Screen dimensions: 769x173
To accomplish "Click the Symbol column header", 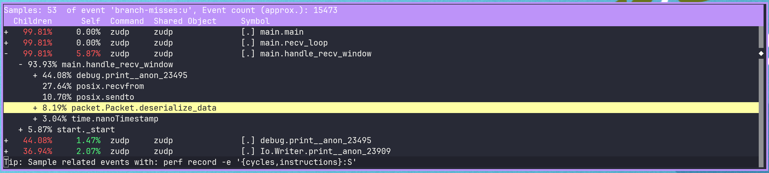I will click(255, 21).
